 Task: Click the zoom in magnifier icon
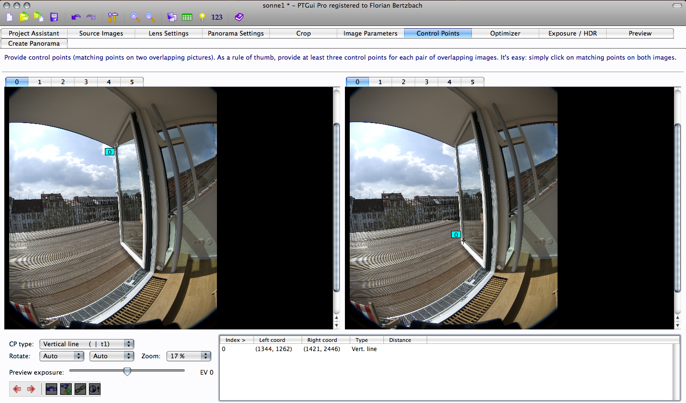click(x=136, y=17)
